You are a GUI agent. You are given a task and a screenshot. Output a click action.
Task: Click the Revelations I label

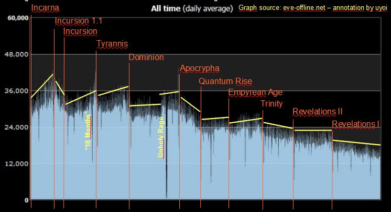[356, 124]
